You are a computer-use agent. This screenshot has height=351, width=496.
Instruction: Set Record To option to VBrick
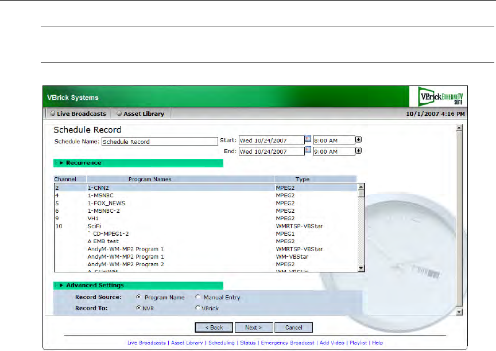tap(198, 308)
